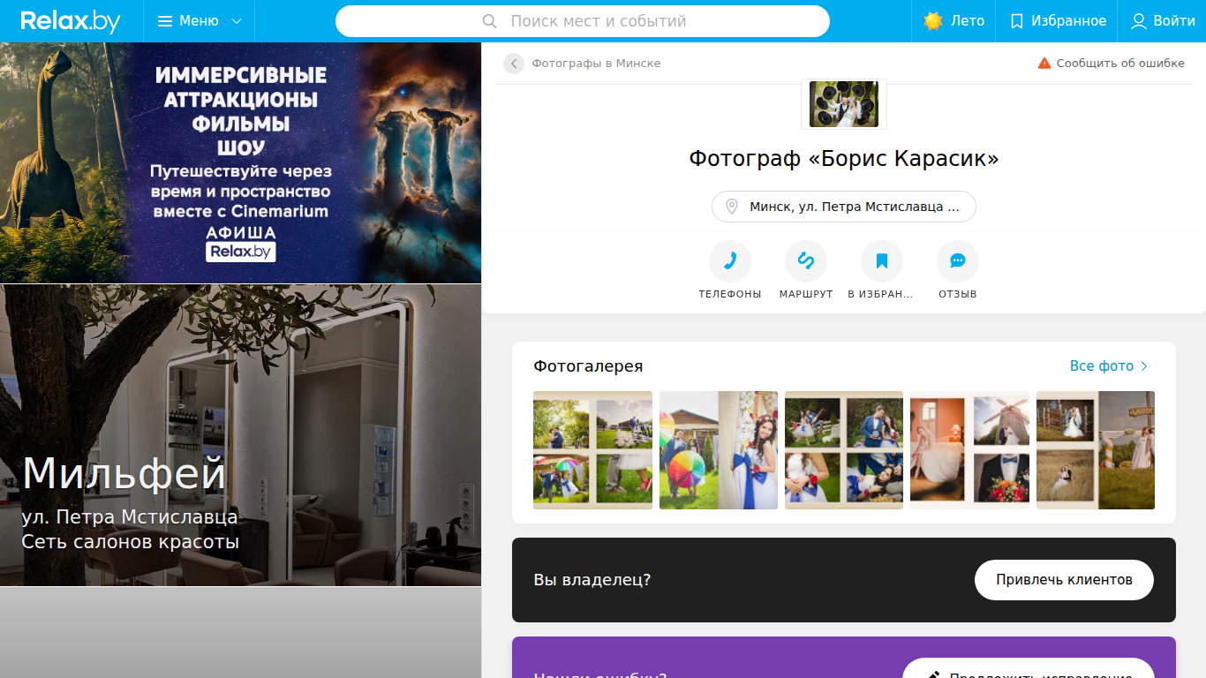Open the first photo gallery thumbnail
1206x678 pixels.
point(592,450)
